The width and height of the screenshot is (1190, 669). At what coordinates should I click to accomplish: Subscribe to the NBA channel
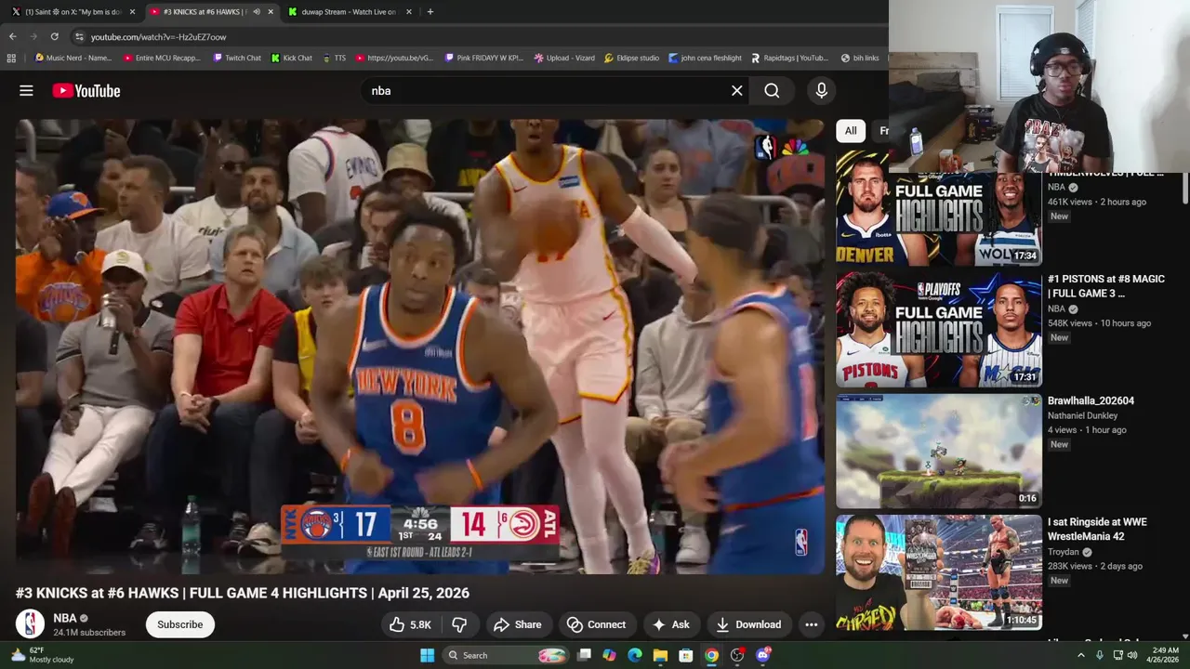click(x=179, y=624)
